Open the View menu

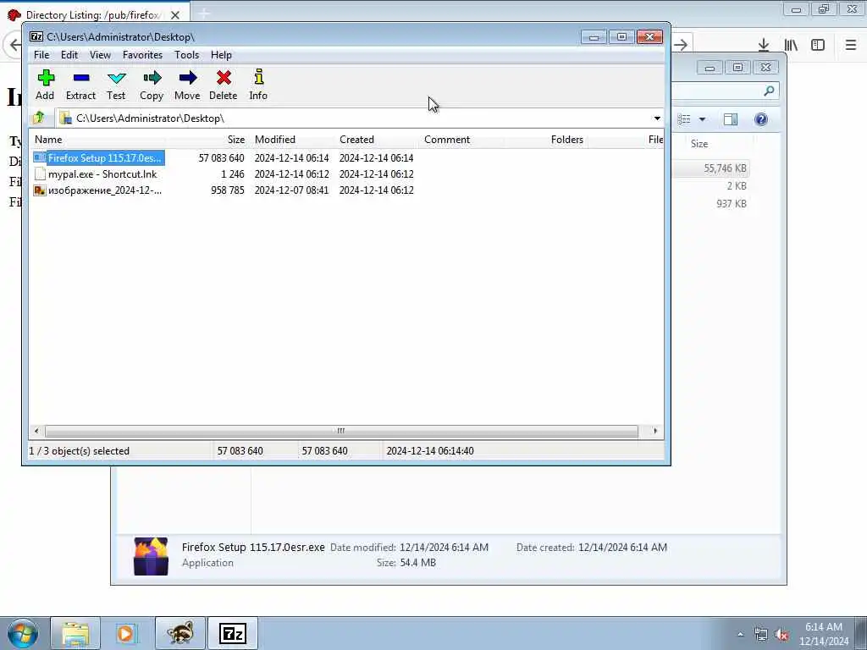pos(100,55)
